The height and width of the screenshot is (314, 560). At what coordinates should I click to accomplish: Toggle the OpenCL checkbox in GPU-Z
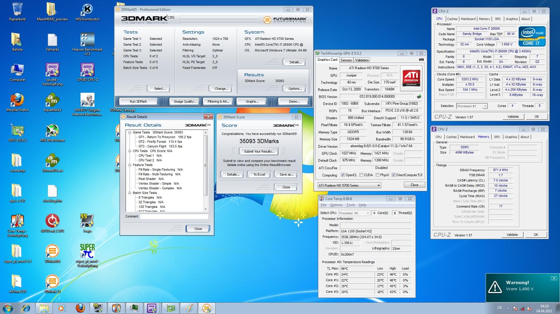[x=343, y=175]
